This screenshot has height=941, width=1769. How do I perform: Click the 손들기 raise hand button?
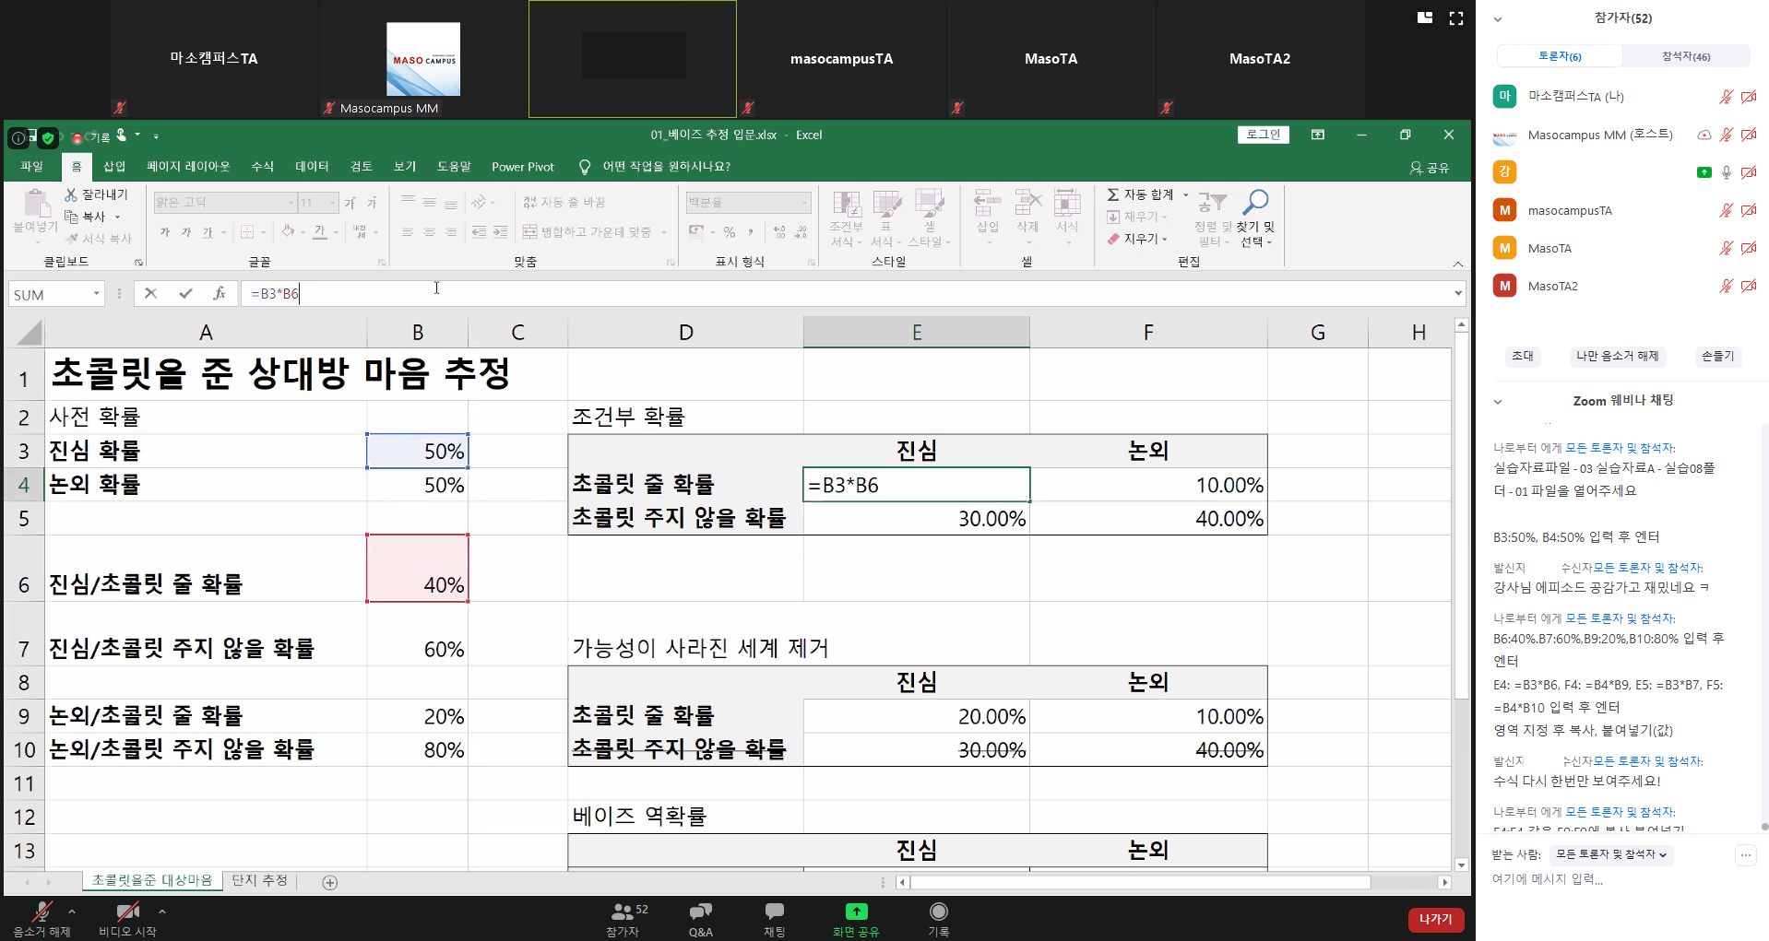pos(1717,356)
